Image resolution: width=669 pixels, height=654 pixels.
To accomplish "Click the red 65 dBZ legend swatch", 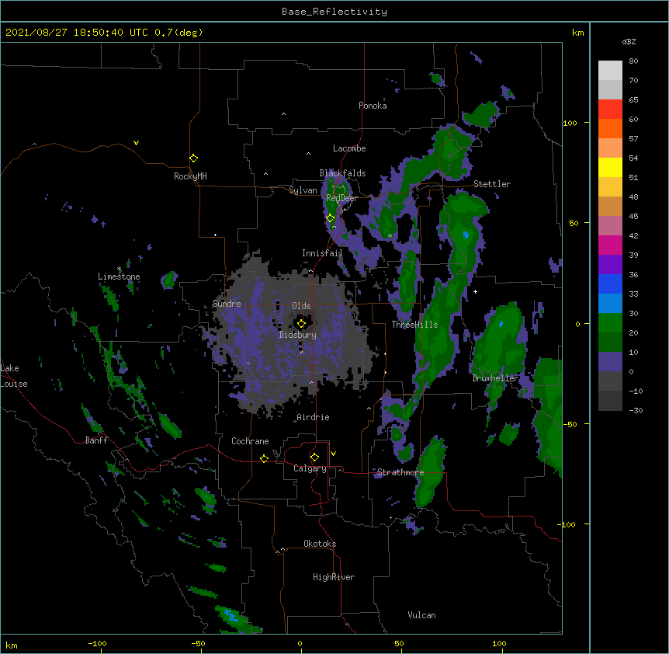I will point(610,110).
